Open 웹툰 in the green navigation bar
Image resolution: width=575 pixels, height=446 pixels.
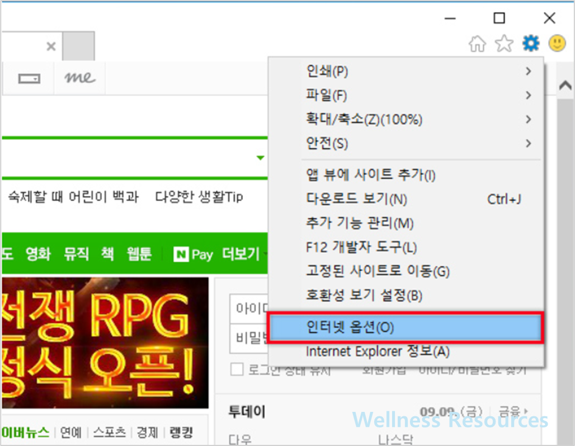(x=139, y=254)
